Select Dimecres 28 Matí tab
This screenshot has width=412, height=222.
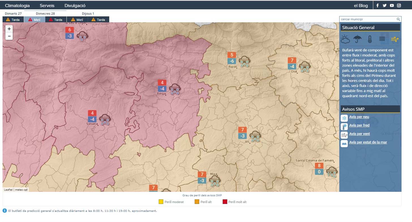pos(35,20)
